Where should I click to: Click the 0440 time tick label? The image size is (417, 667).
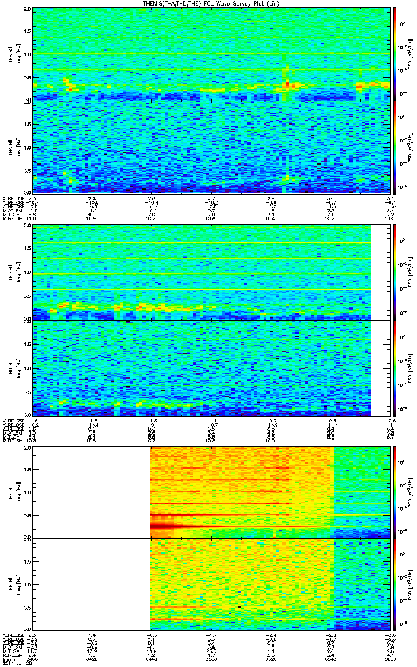152,658
